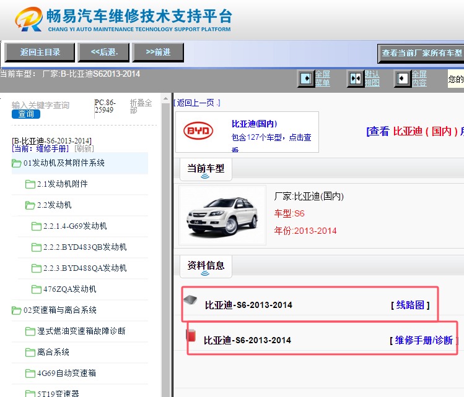This screenshot has height=397, width=464.
Task: Click the 返回上一页 link
Action: [197, 103]
